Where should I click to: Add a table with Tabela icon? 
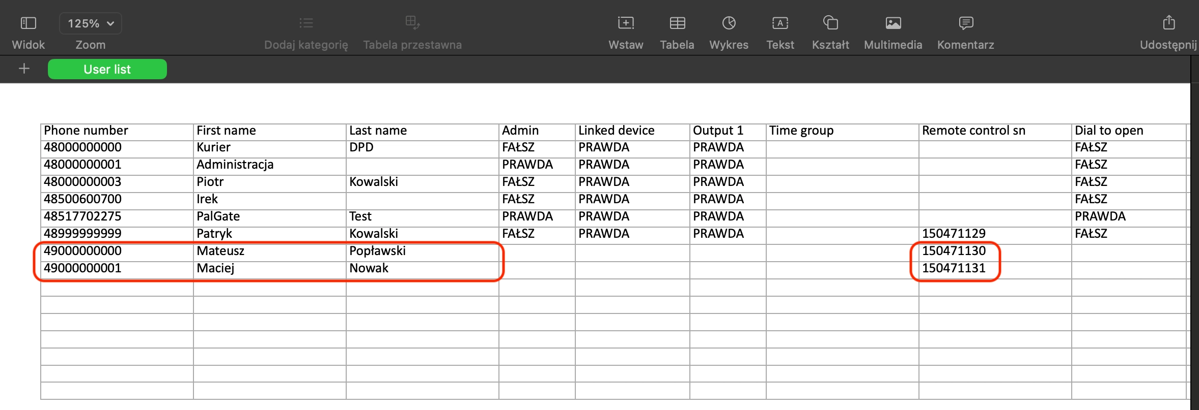(677, 23)
